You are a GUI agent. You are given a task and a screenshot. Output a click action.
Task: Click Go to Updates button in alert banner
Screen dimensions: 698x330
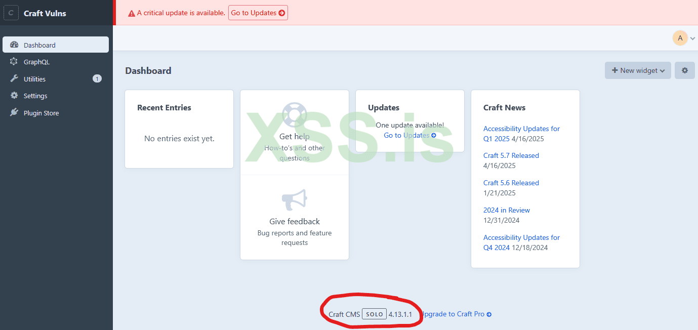point(258,13)
